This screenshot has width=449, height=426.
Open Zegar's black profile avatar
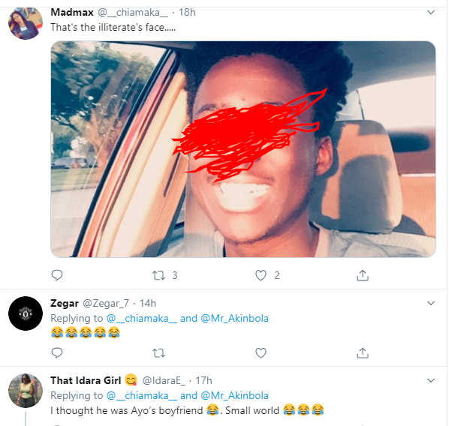click(x=26, y=313)
